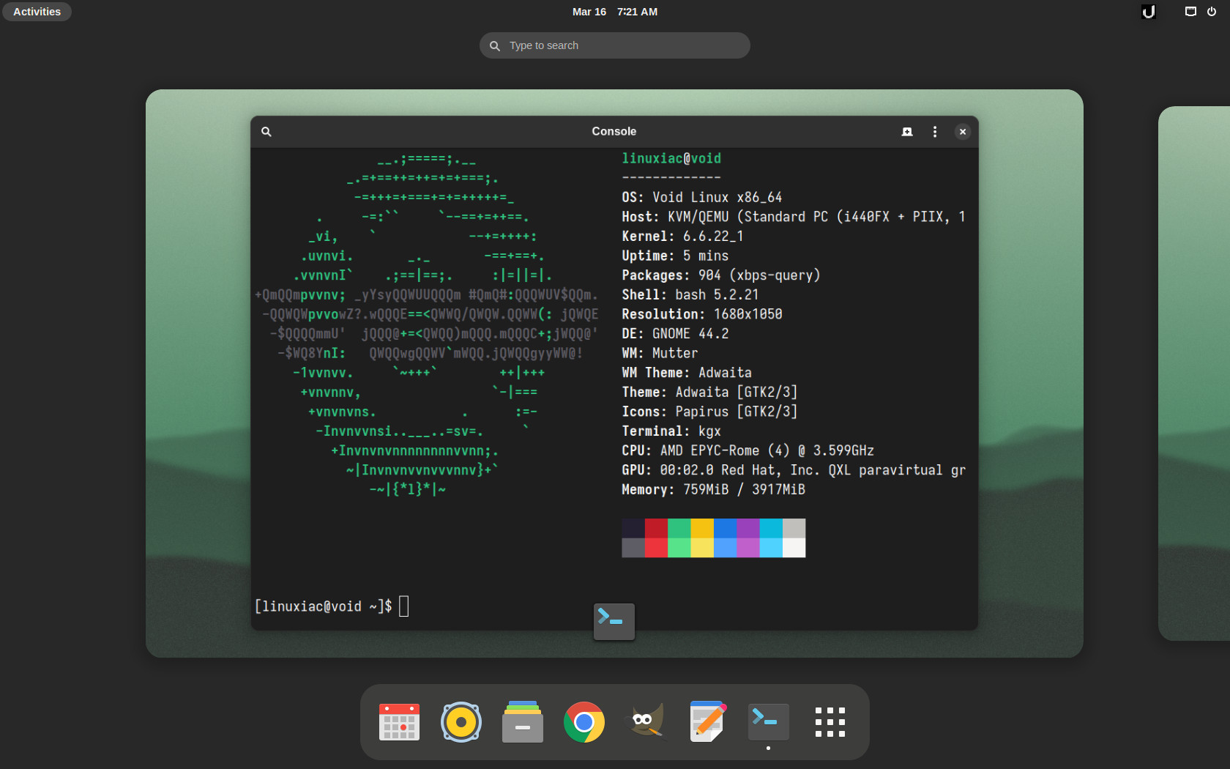
Task: Switch to Console via its dock icon
Action: click(x=769, y=722)
